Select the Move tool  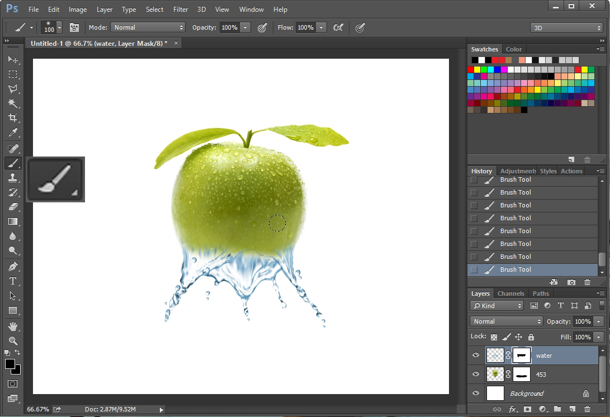coord(13,59)
